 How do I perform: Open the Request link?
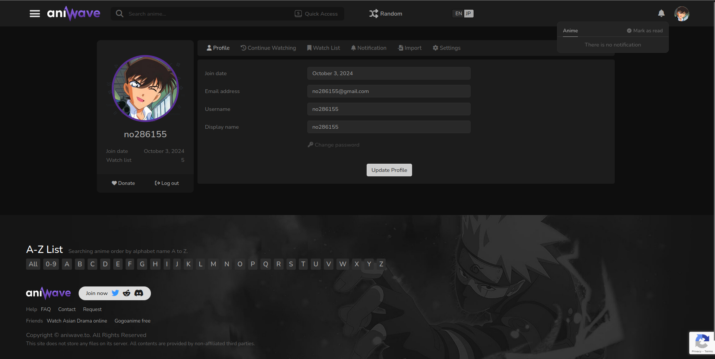pos(92,310)
